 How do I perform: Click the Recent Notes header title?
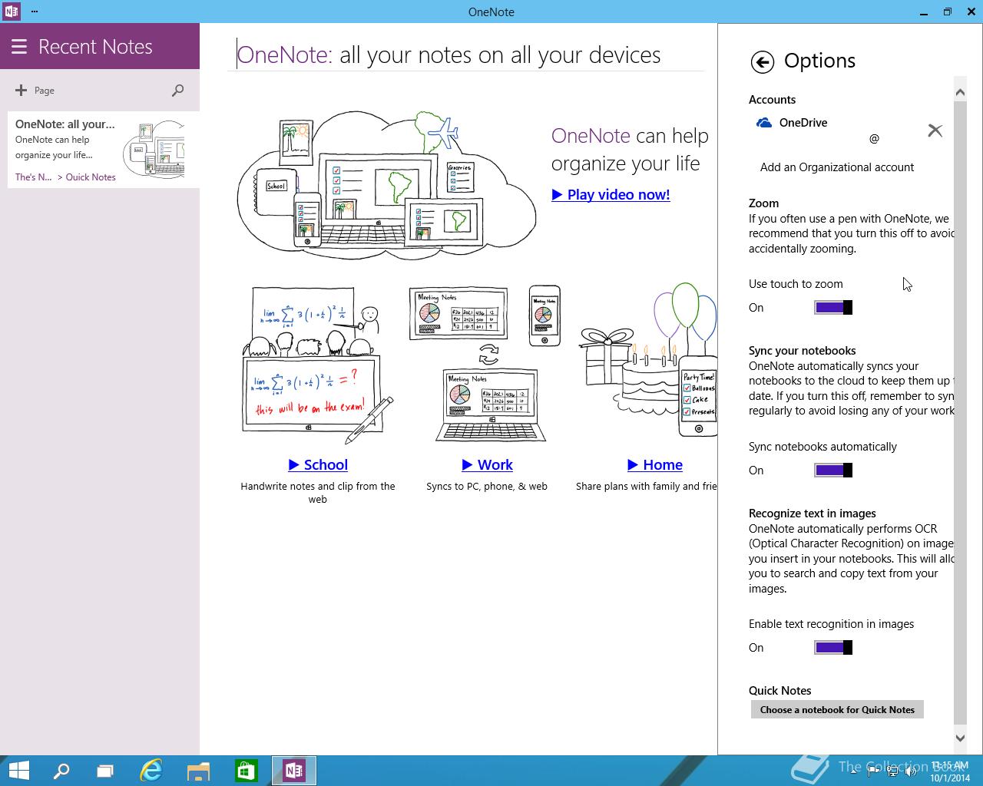95,47
